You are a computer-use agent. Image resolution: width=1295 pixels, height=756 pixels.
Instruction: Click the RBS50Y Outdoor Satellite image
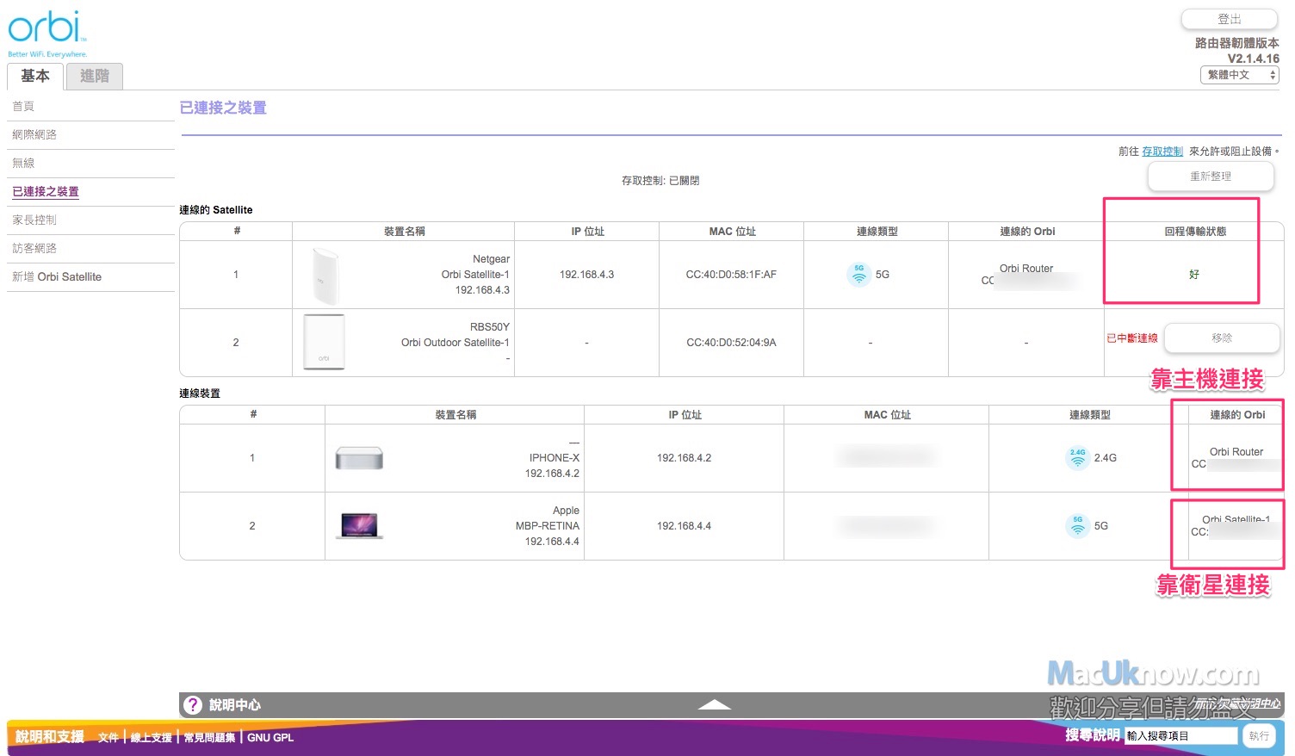324,343
